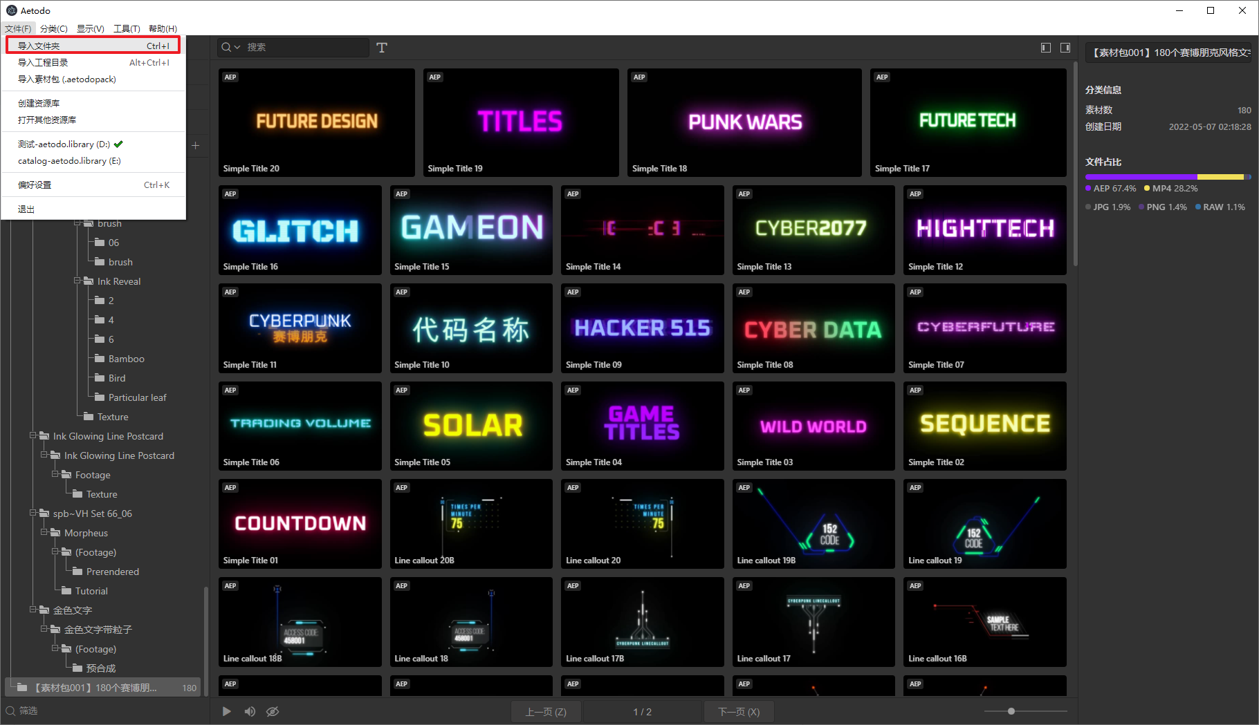This screenshot has width=1259, height=725.
Task: Click the folder icon of the Bamboo row
Action: click(100, 359)
